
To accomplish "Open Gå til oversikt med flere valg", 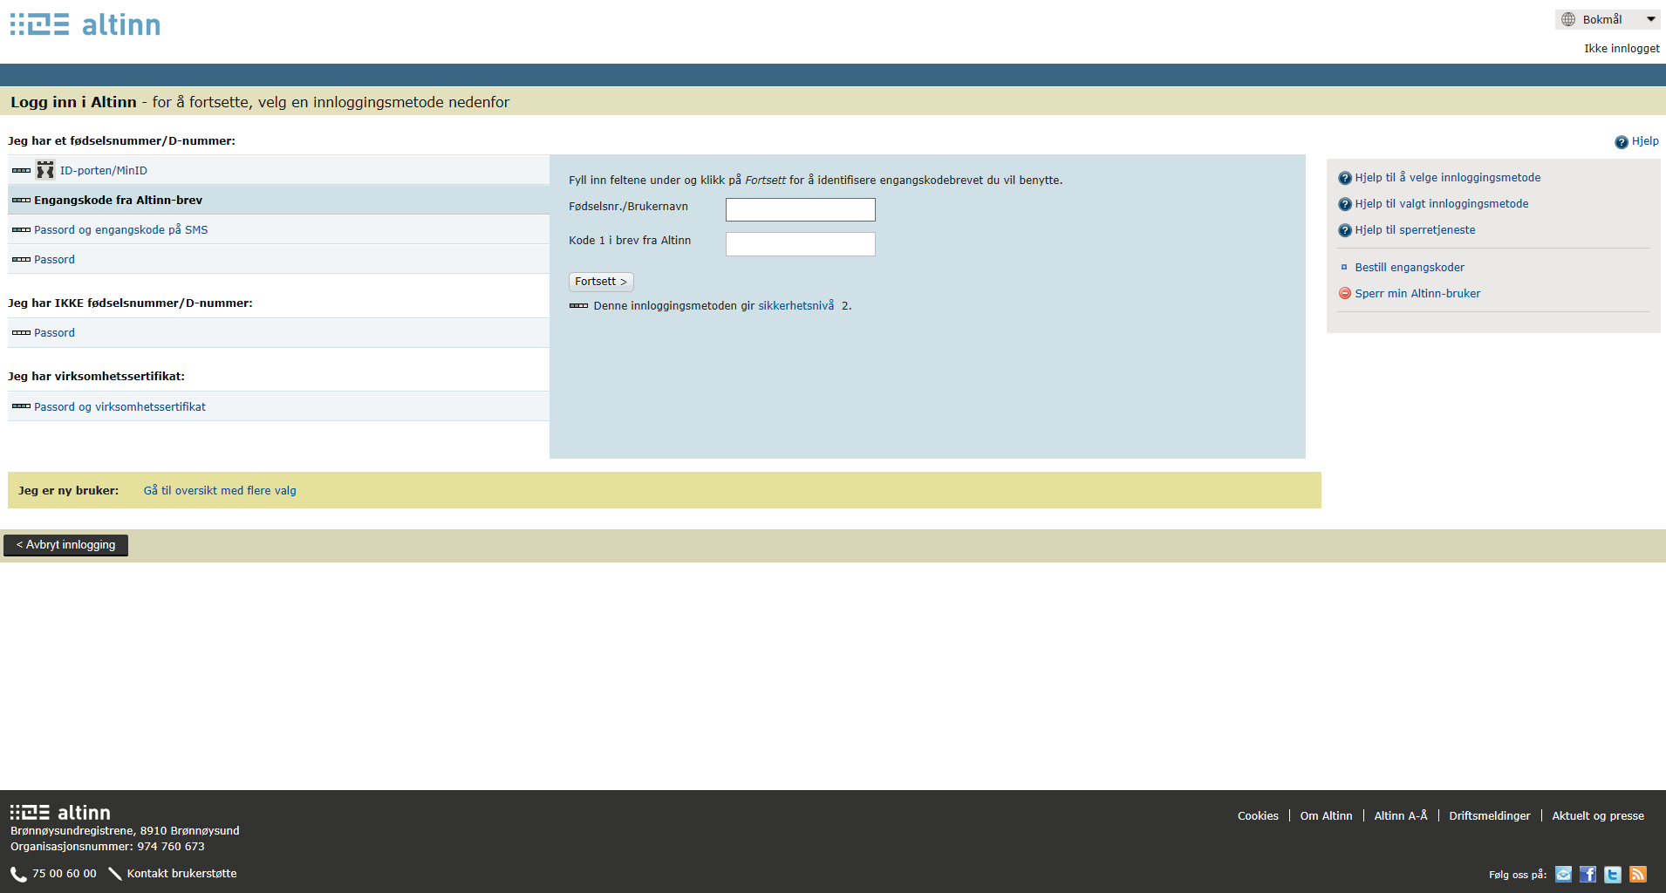I will tap(220, 491).
